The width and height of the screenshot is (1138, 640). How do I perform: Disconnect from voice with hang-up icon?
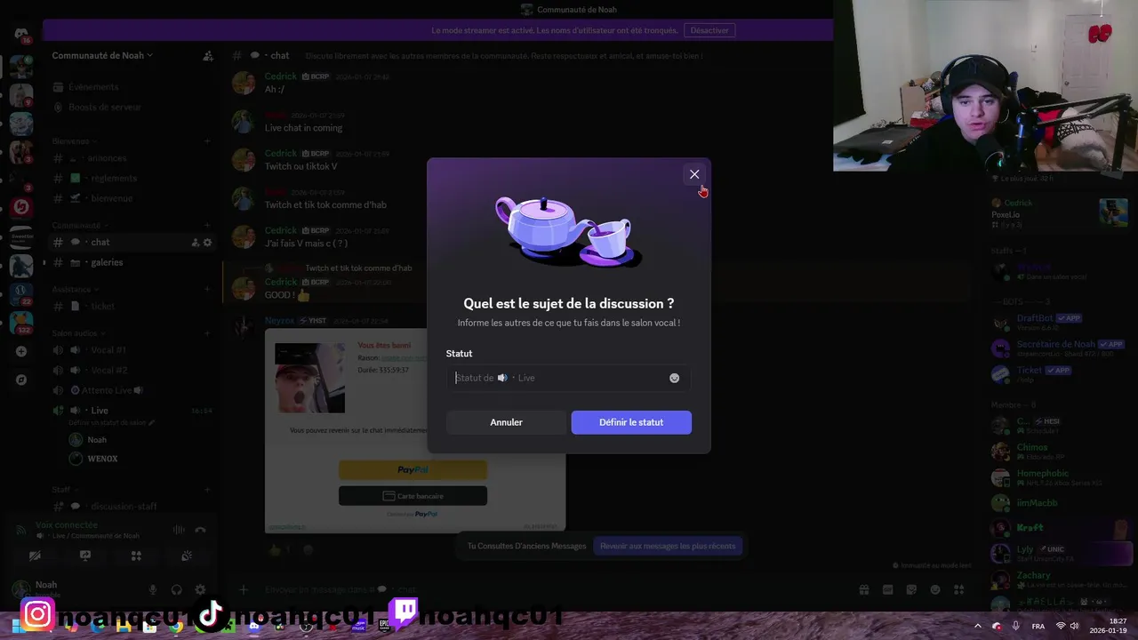point(200,530)
